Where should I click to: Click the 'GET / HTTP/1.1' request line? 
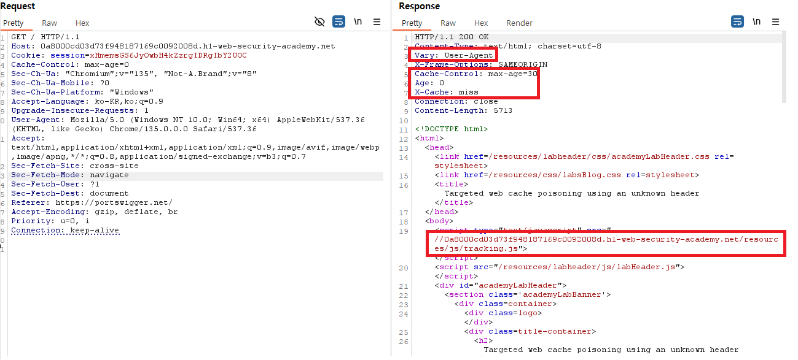(45, 37)
